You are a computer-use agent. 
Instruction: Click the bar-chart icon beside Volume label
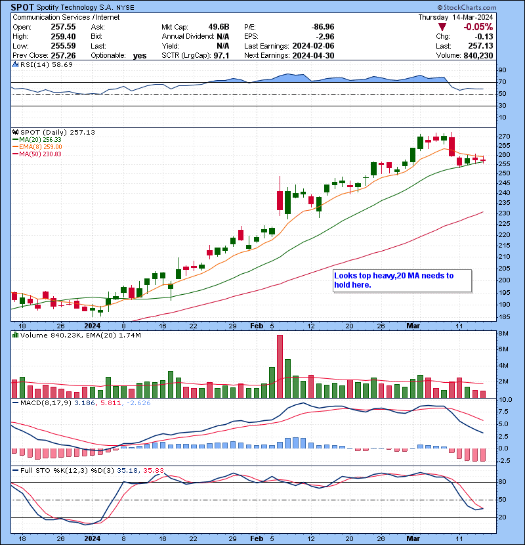(16, 335)
